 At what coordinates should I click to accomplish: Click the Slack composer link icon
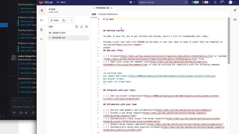tap(31, 101)
